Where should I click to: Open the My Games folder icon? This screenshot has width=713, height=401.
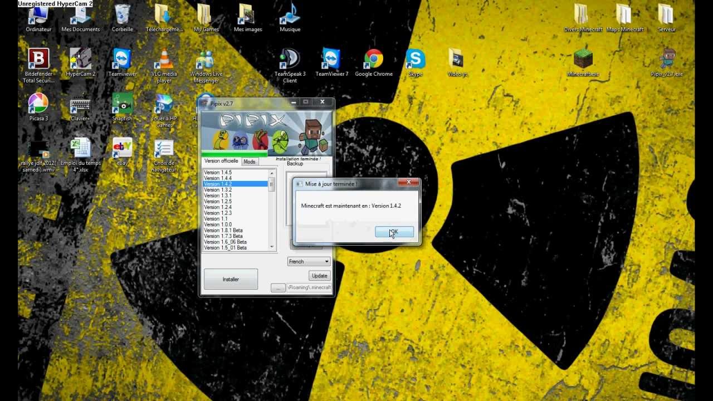pos(206,18)
